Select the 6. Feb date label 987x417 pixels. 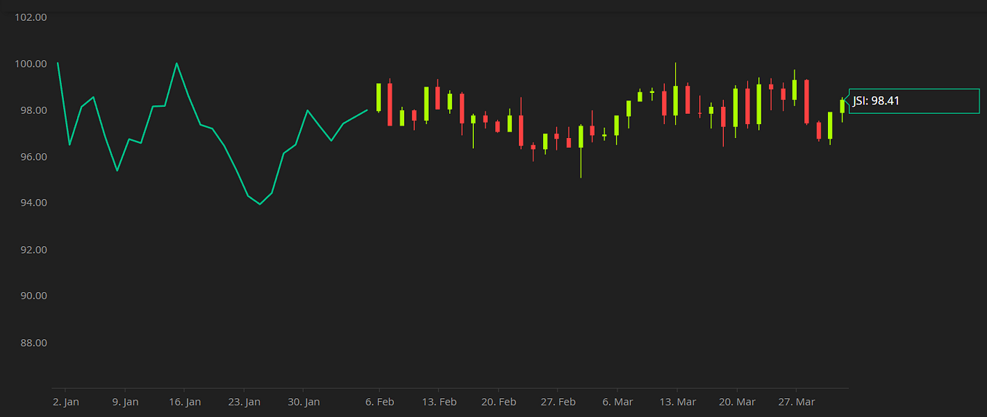pyautogui.click(x=379, y=402)
